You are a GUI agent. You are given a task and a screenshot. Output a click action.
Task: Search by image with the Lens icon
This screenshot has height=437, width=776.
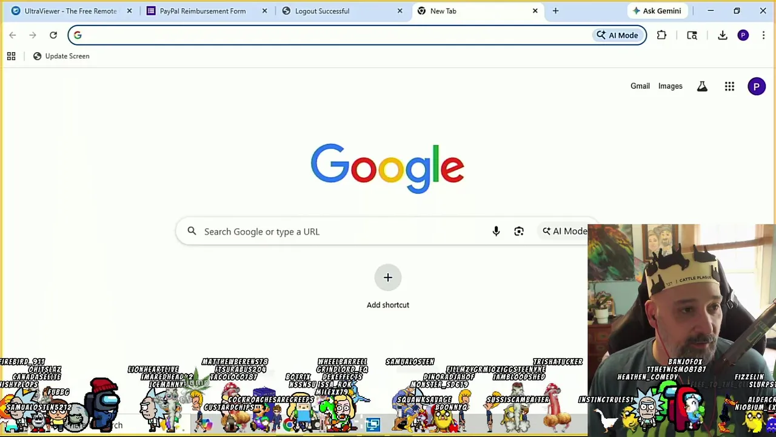519,231
